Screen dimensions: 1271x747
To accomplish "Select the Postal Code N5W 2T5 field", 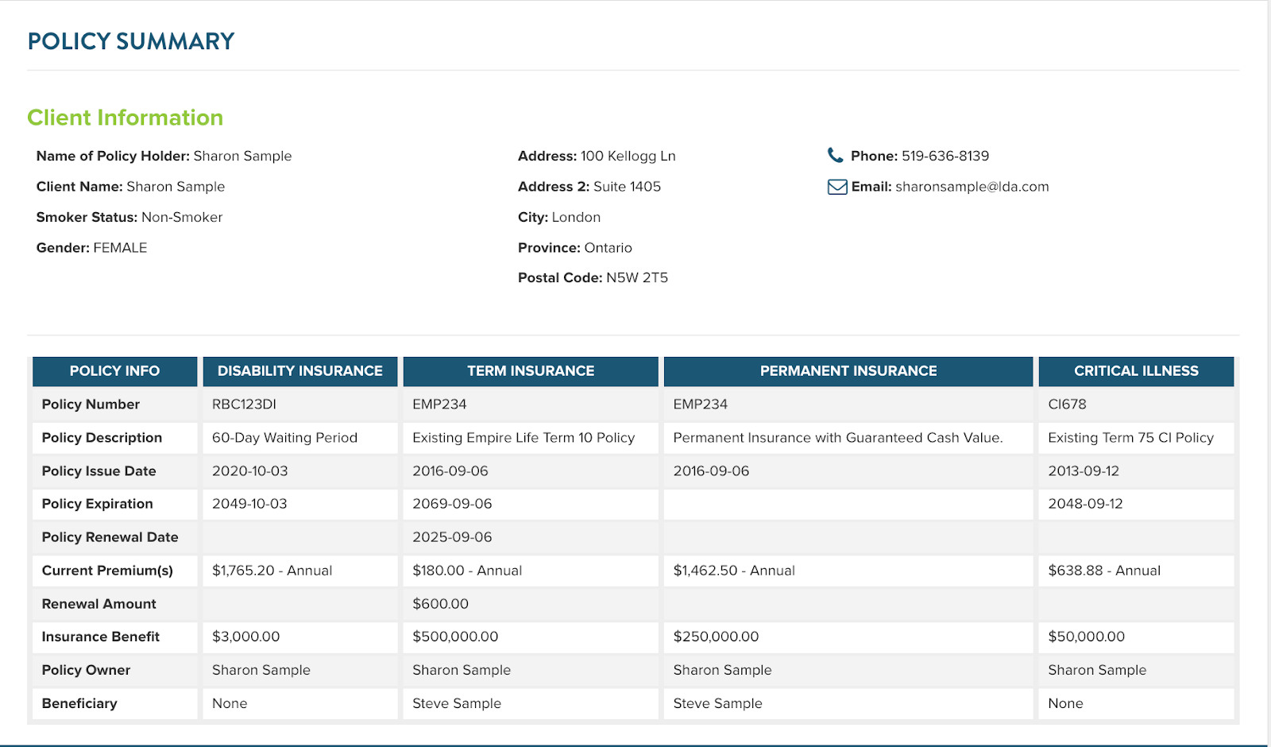I will coord(593,278).
